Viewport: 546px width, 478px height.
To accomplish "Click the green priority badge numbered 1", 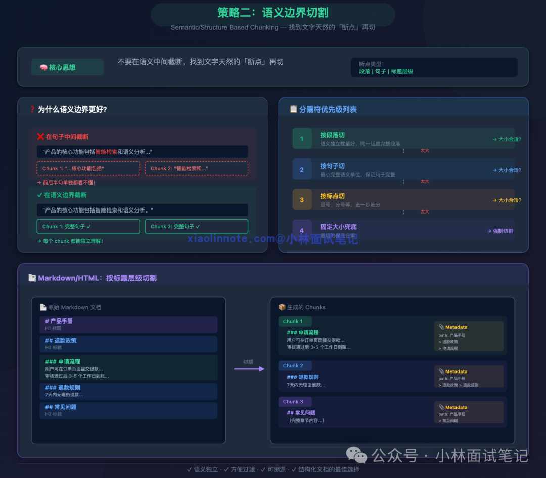I will pyautogui.click(x=302, y=138).
